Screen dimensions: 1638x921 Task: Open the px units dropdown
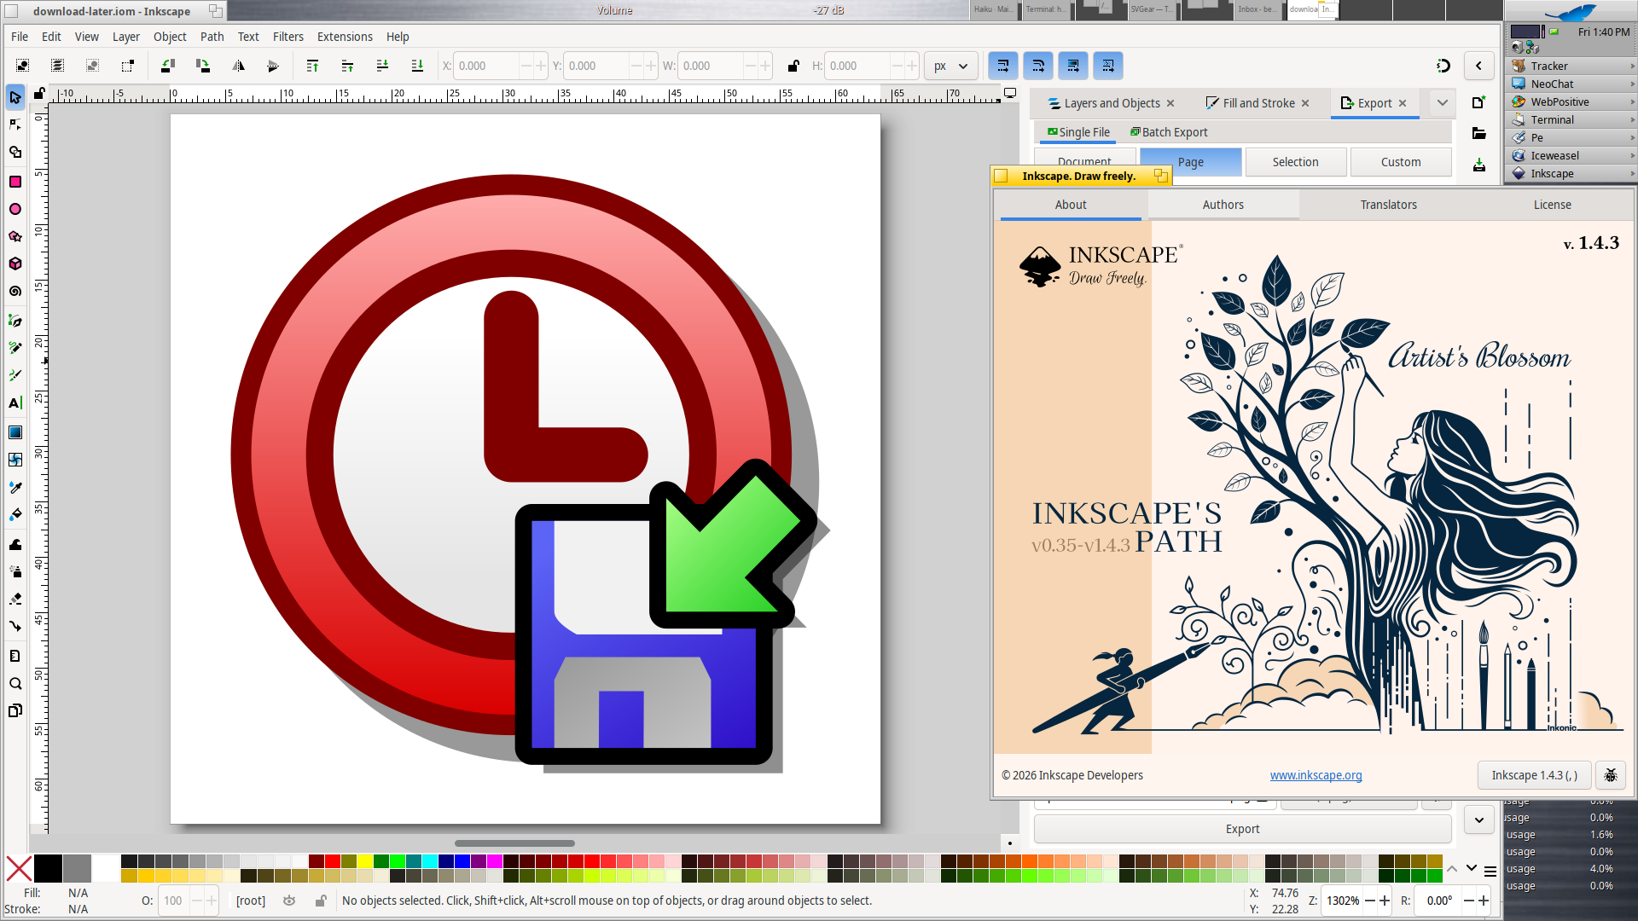click(950, 66)
